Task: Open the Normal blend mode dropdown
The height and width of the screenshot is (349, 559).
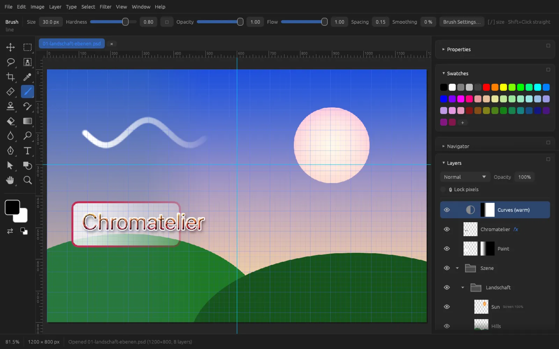Action: [x=464, y=177]
